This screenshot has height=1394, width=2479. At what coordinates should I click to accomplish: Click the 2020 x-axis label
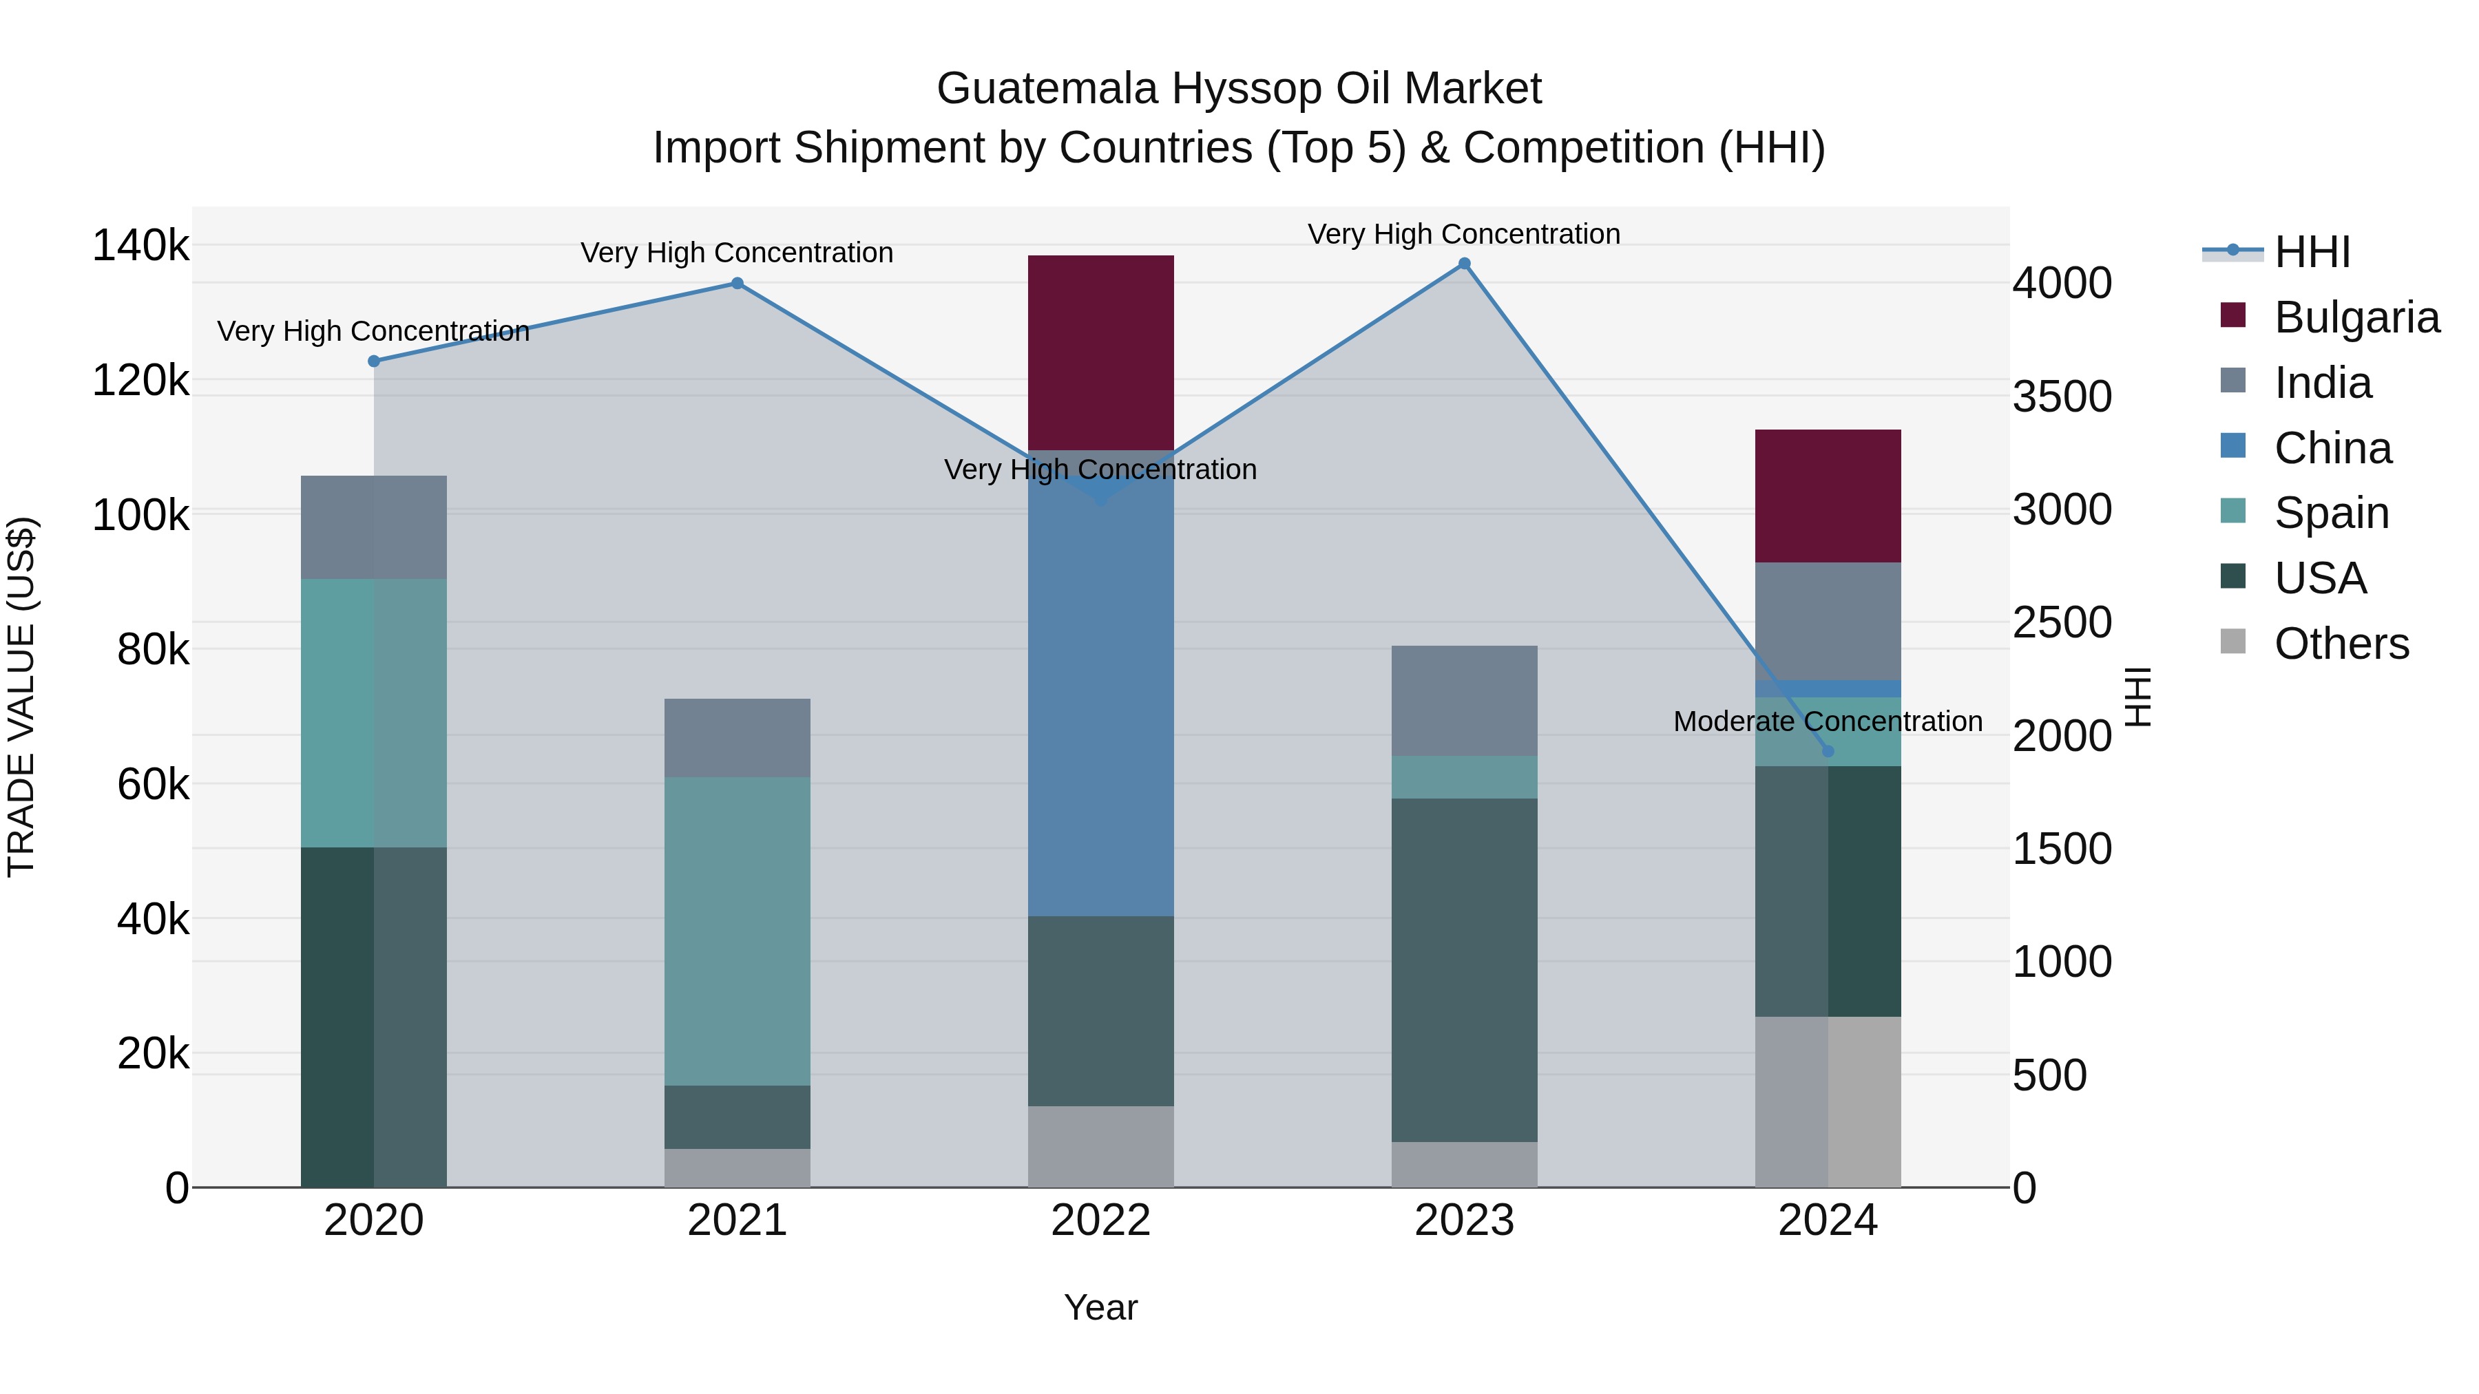375,1221
